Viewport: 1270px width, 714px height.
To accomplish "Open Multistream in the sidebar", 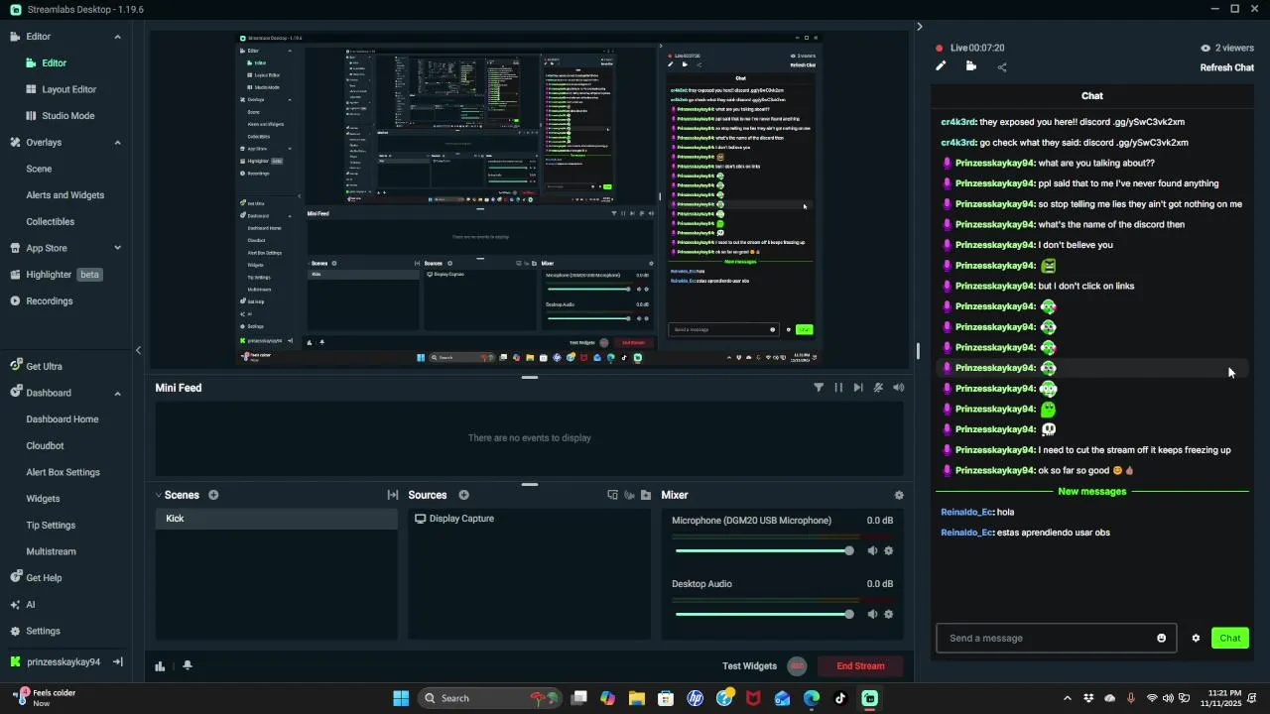I will pos(52,552).
